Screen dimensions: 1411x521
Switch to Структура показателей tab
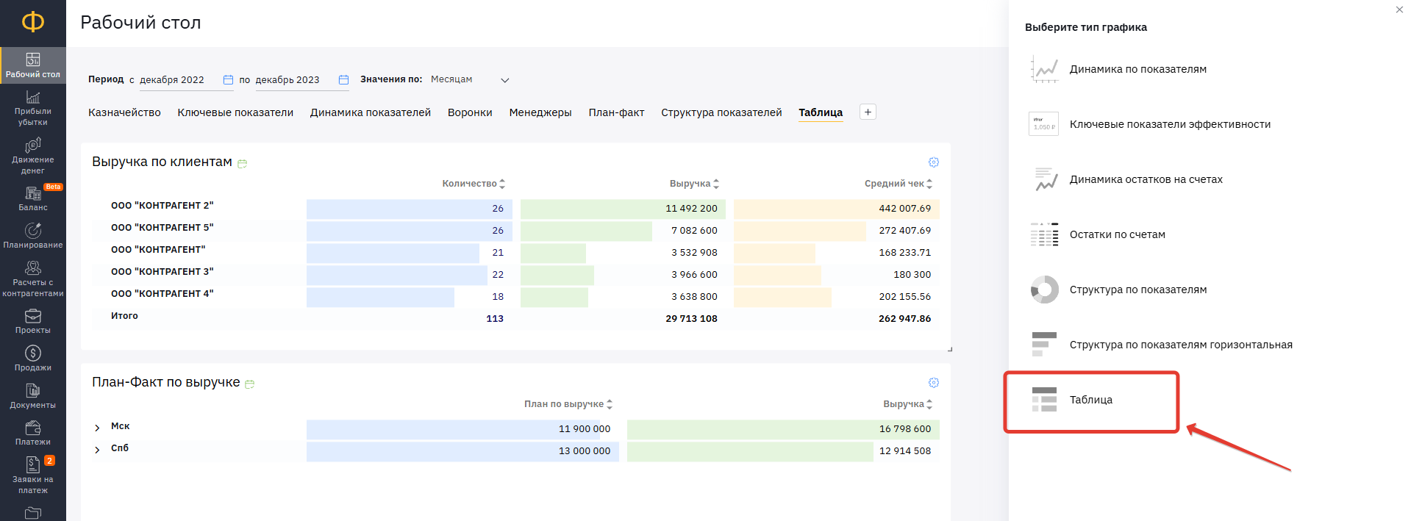[x=721, y=112]
